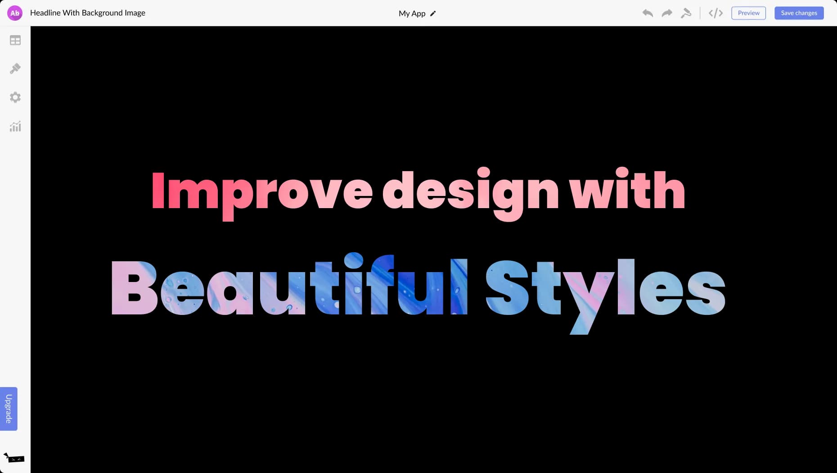Viewport: 837px width, 473px height.
Task: Click the redo arrow
Action: (x=667, y=13)
